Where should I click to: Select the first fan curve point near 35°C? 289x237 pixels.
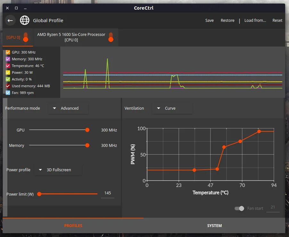(x=194, y=170)
